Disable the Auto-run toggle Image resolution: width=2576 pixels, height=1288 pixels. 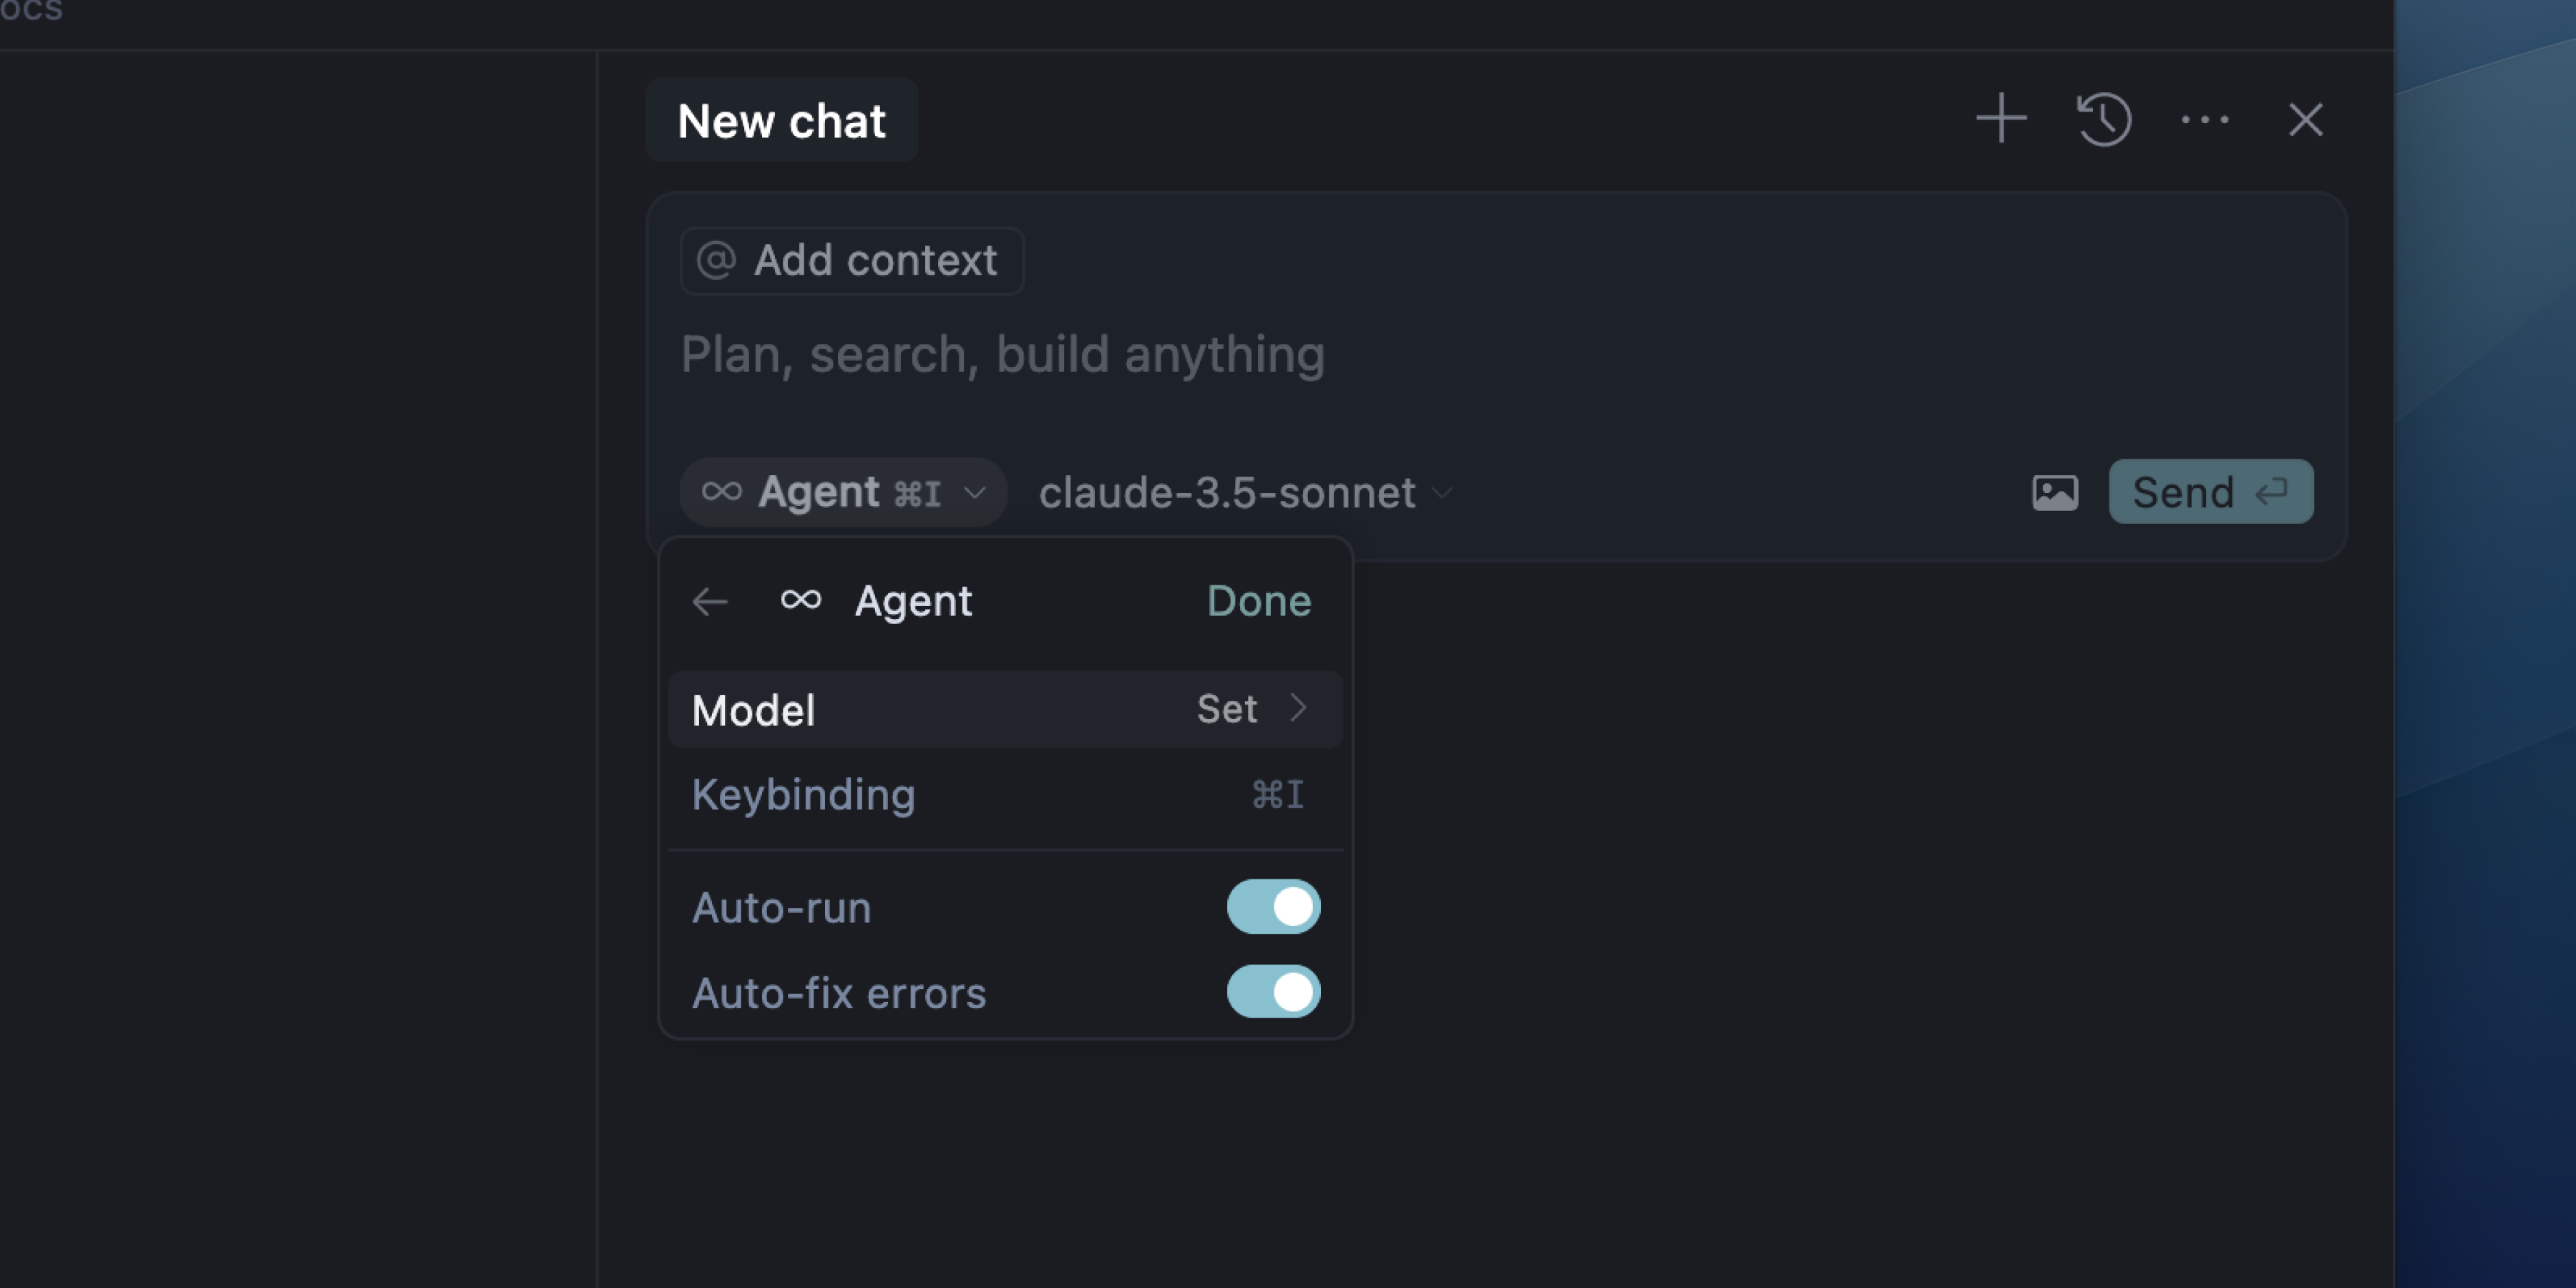[1273, 906]
